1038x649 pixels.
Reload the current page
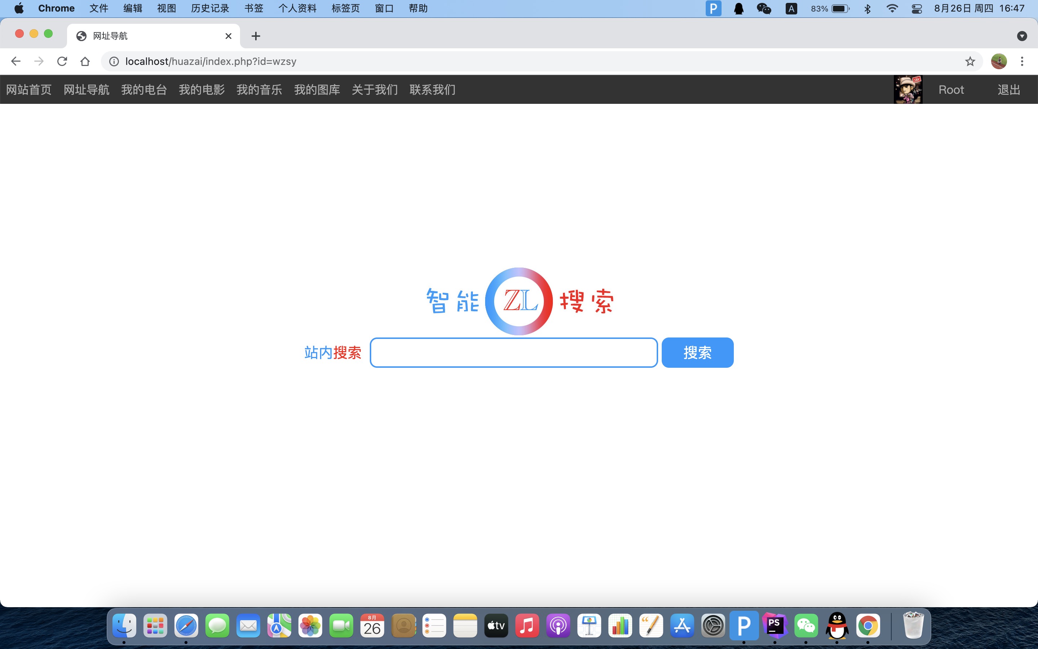[62, 61]
